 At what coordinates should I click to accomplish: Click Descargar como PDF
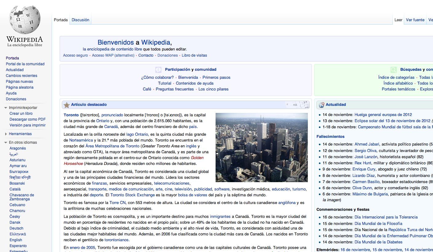click(28, 119)
